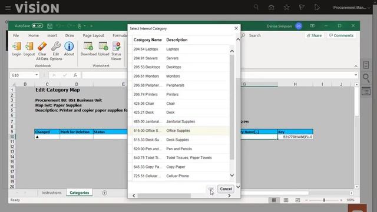The width and height of the screenshot is (377, 212).
Task: Click the right side panel search icon
Action: (366, 78)
